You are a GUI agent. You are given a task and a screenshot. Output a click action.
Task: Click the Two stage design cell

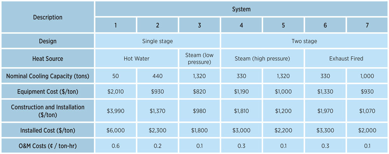(x=305, y=41)
